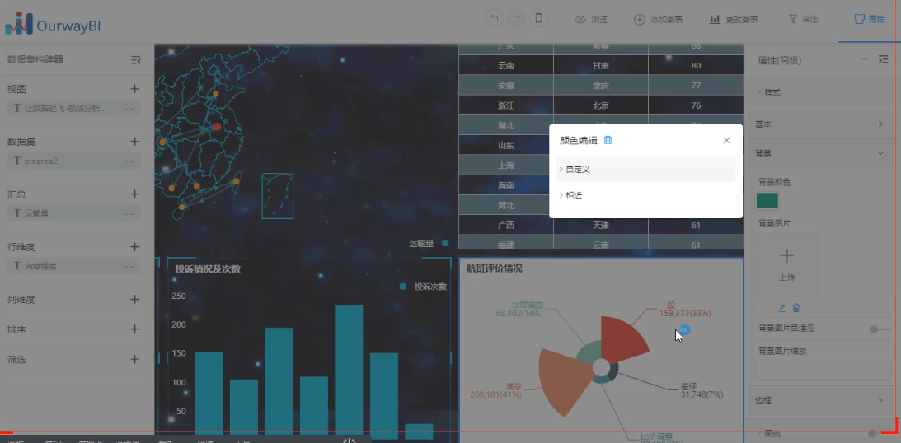Add a 行维度 with plus icon

pyautogui.click(x=134, y=247)
